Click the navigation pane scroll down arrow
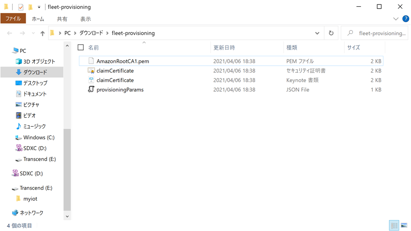 [x=67, y=216]
